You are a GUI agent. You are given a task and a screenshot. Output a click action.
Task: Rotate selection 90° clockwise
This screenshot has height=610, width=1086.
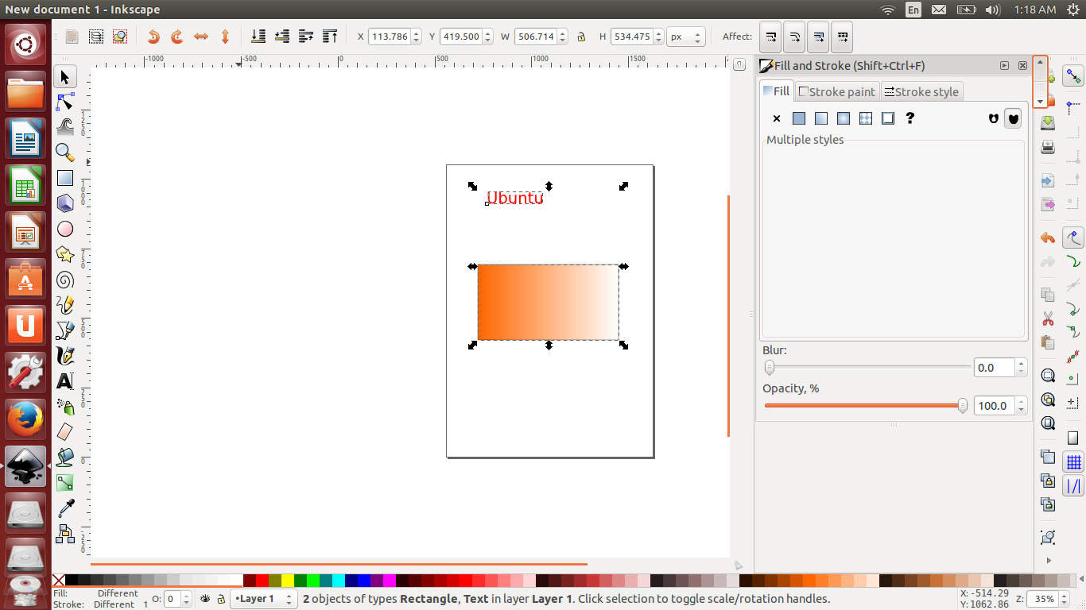177,37
